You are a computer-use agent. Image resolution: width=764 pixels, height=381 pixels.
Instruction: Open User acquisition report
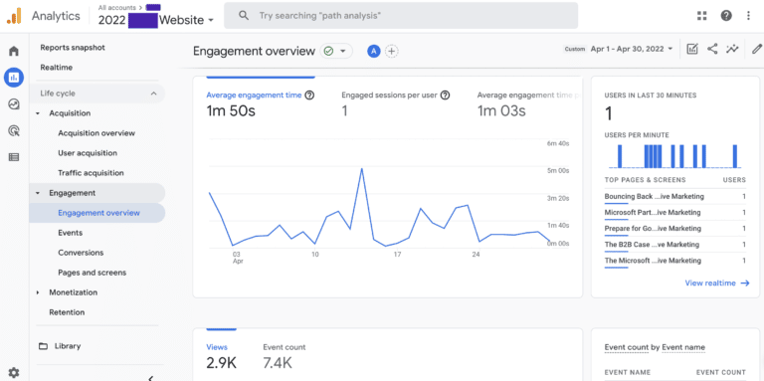88,153
